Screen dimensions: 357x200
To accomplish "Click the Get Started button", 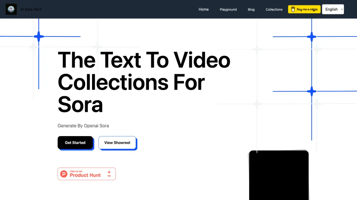I will tap(75, 143).
